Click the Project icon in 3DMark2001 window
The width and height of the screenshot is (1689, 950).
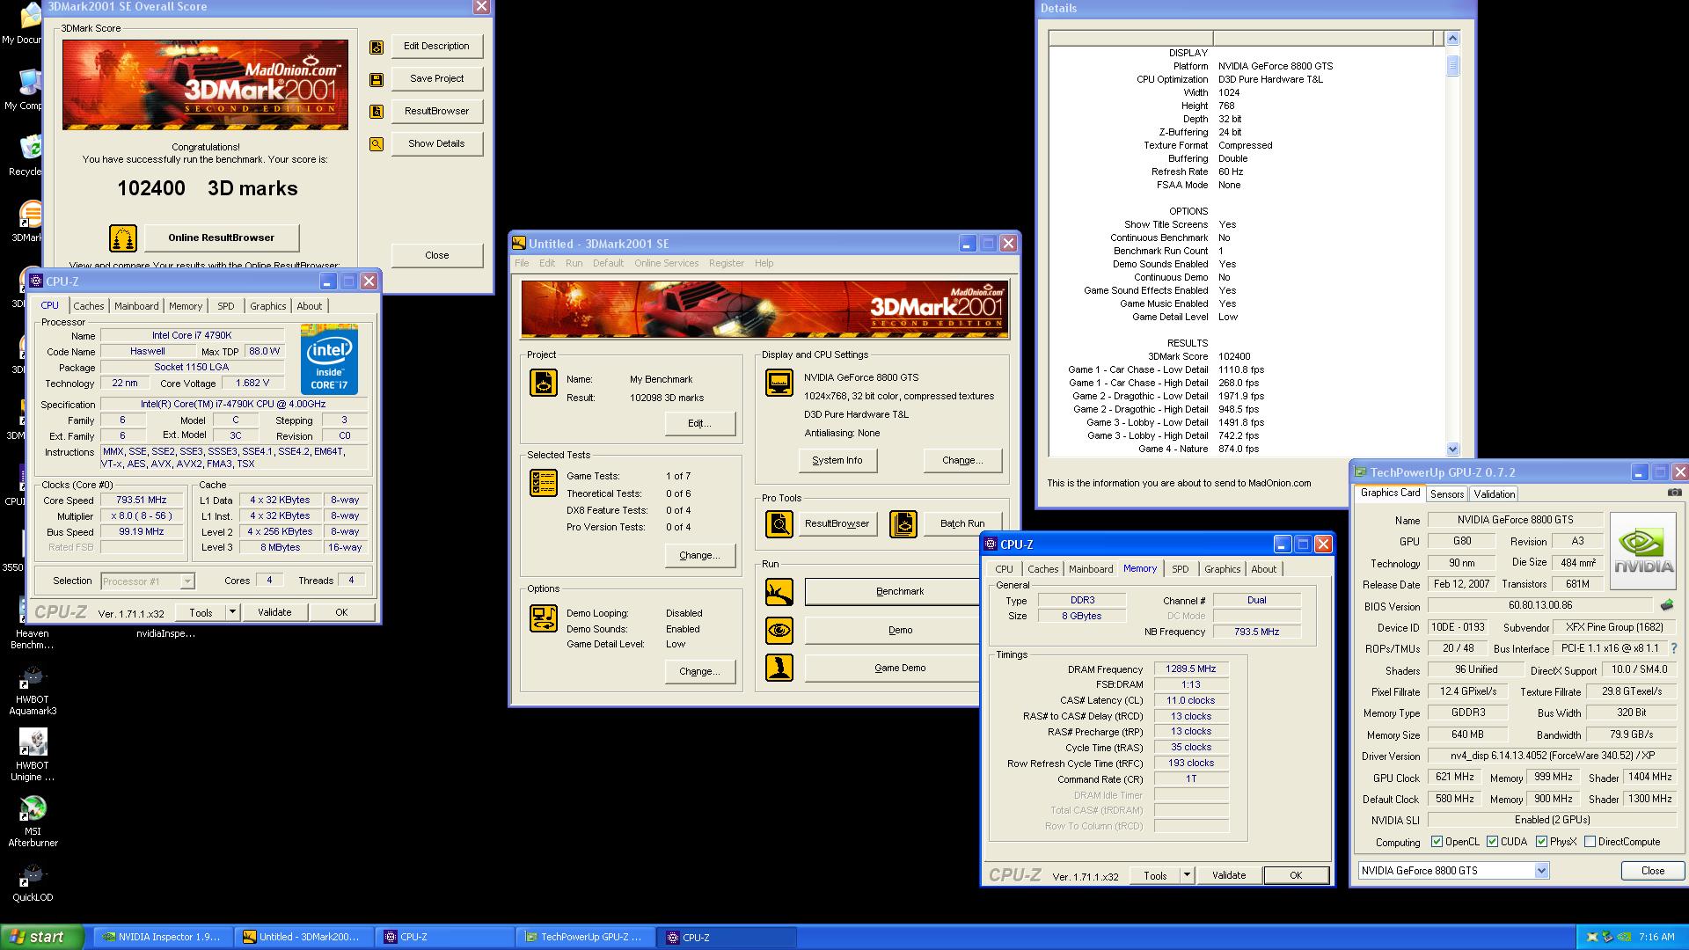544,383
